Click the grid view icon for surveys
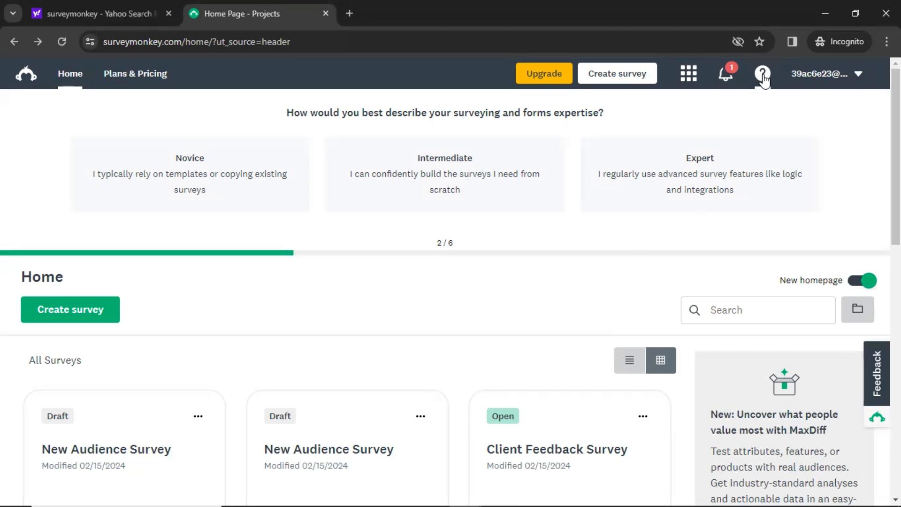This screenshot has width=901, height=507. tap(660, 360)
